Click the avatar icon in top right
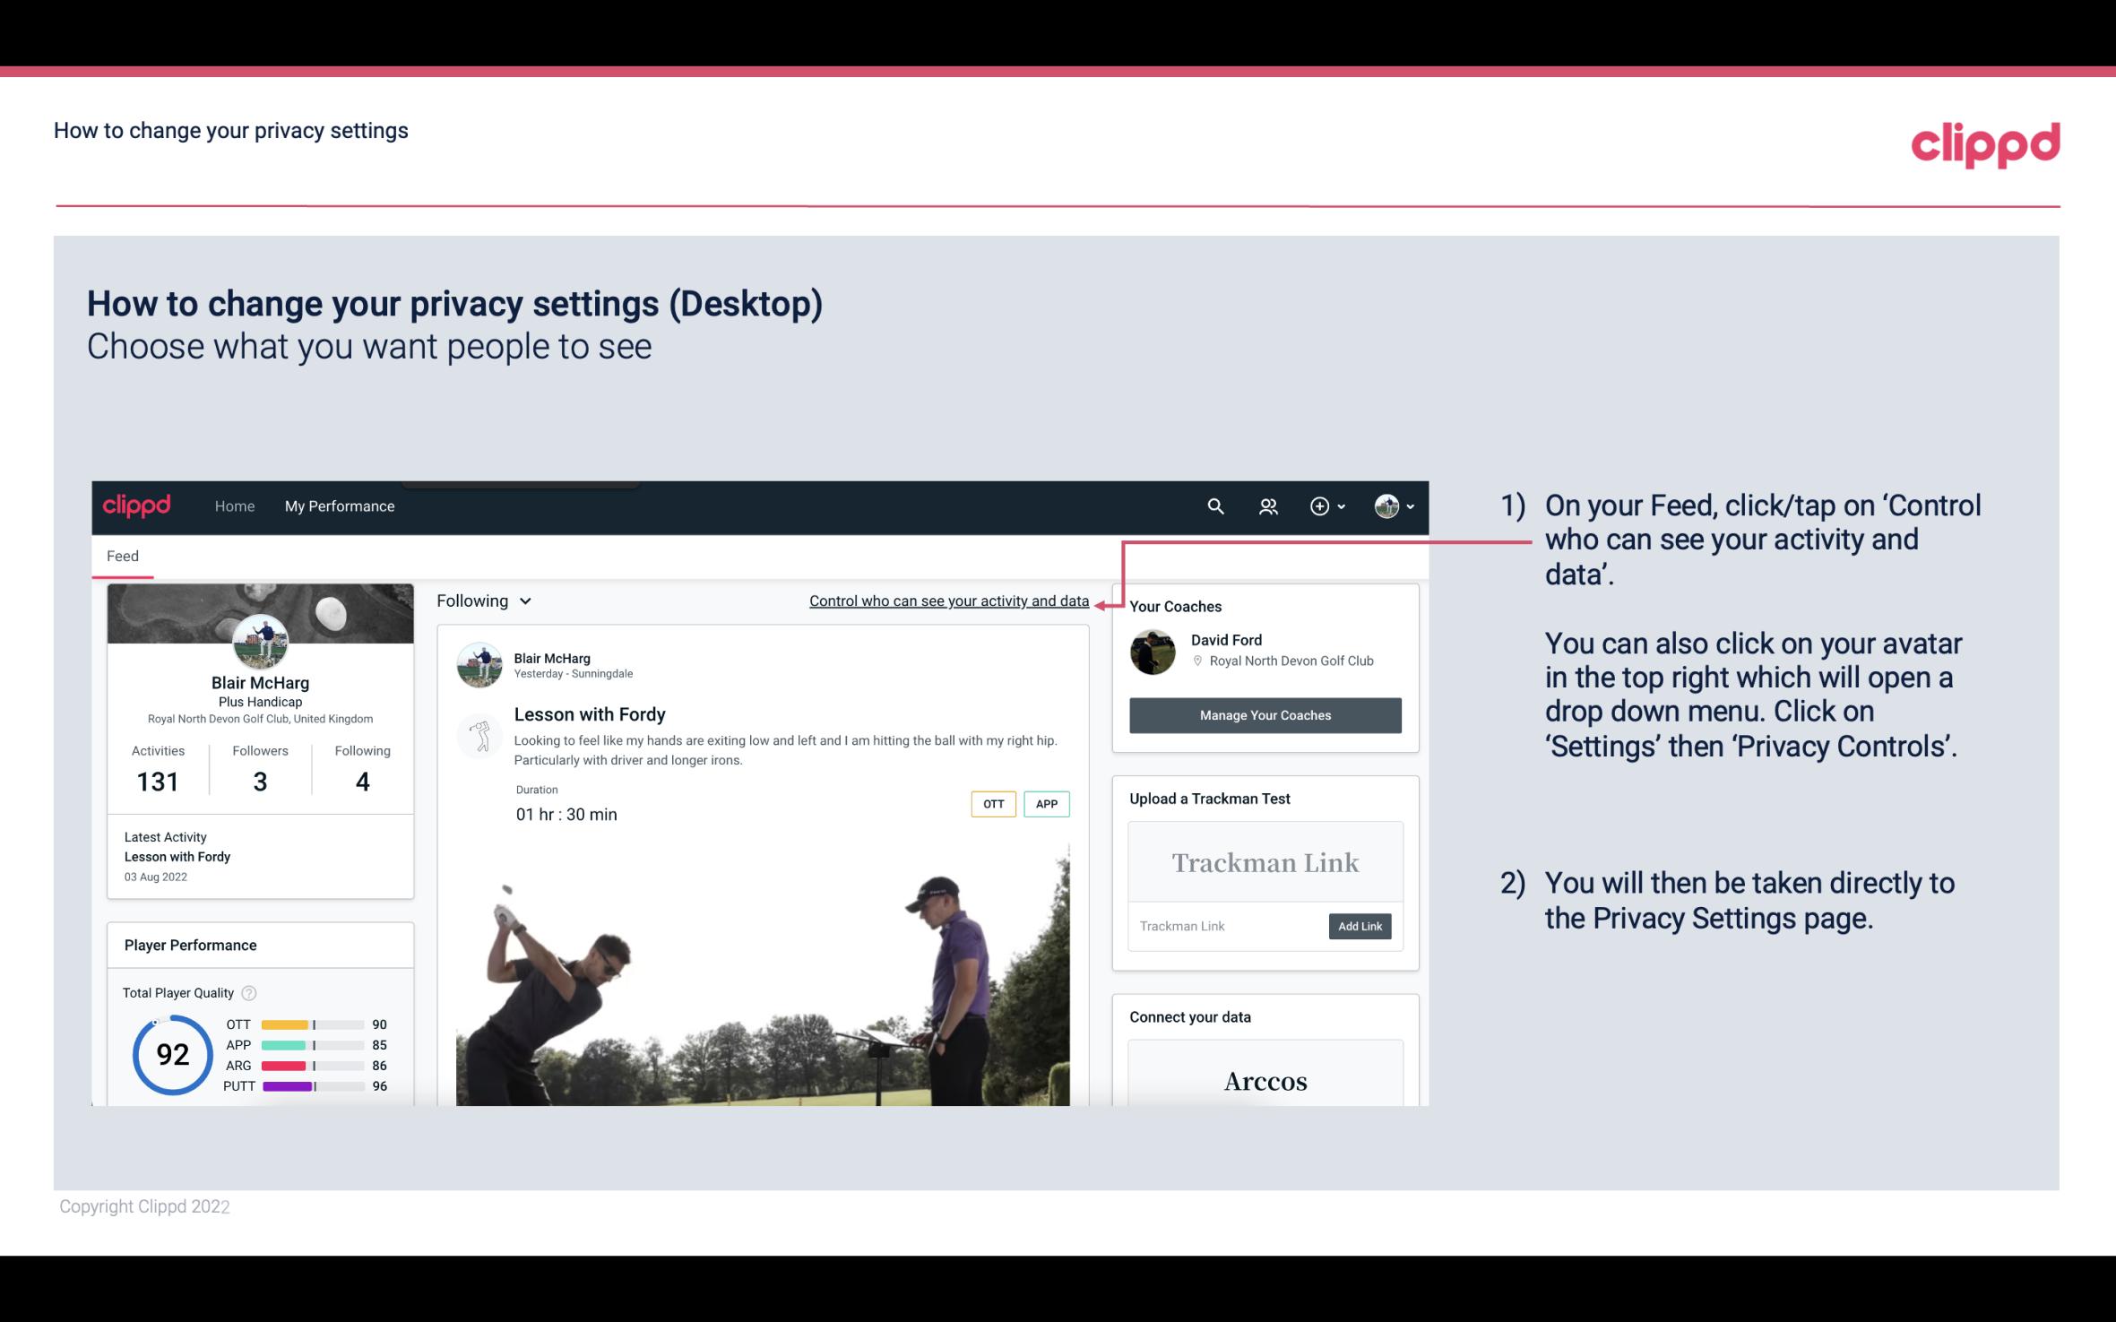 [1384, 505]
